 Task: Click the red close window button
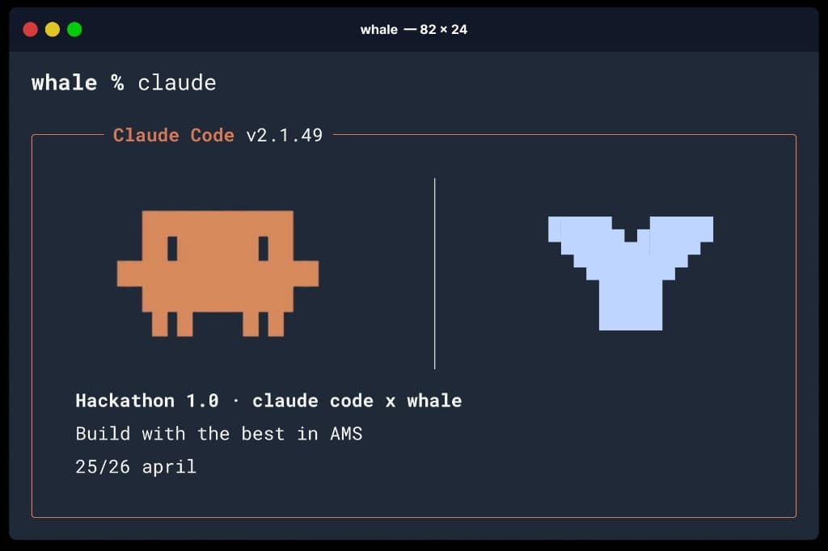tap(31, 30)
